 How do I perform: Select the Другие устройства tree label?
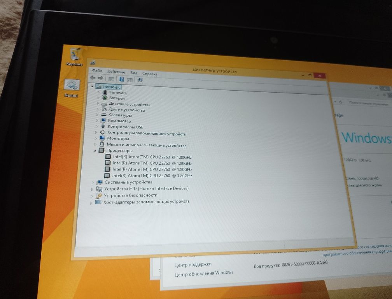126,110
